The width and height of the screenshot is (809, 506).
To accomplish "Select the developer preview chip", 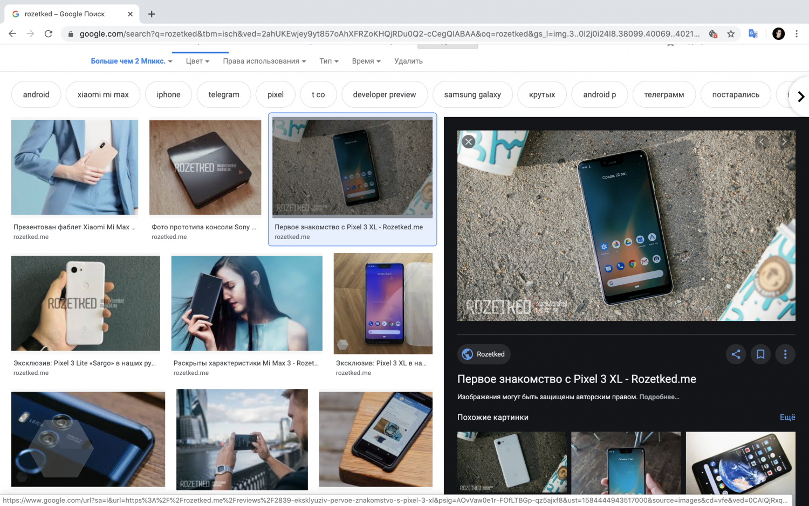I will [x=385, y=94].
